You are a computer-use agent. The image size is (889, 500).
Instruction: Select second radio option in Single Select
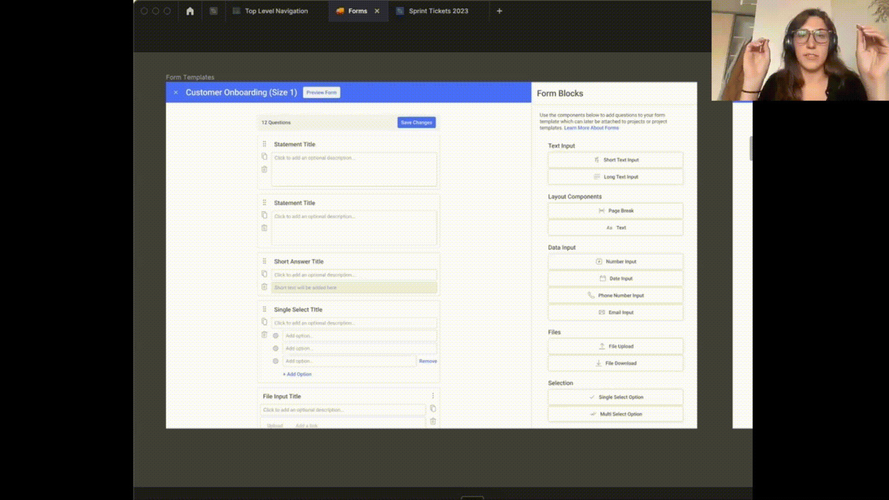(275, 348)
